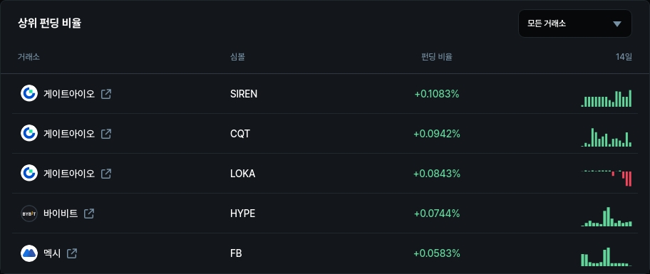The width and height of the screenshot is (650, 274).
Task: Click the 거래소 column header
Action: (x=29, y=57)
